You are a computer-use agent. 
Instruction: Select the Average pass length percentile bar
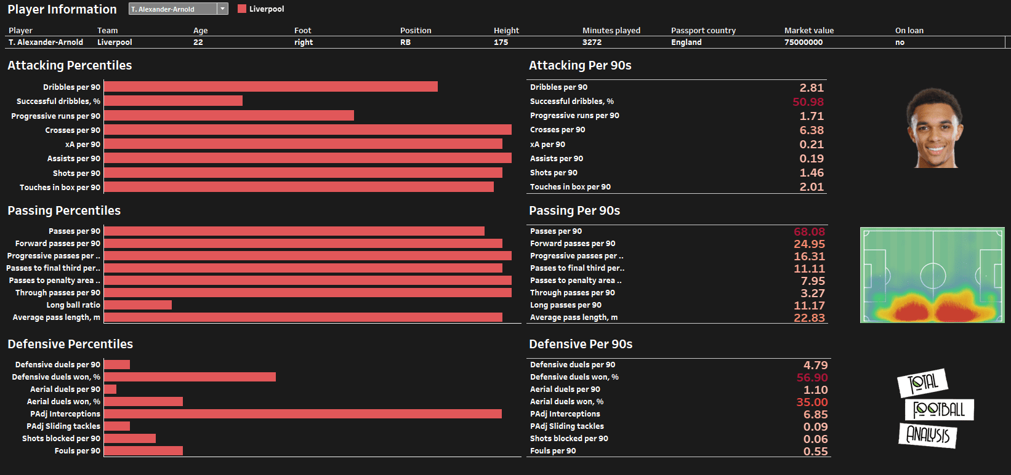point(303,317)
